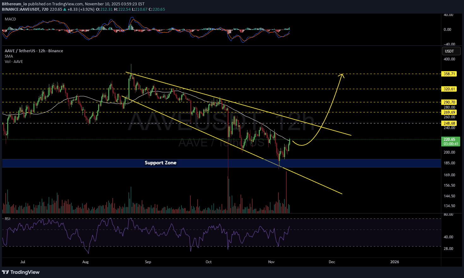This screenshot has width=464, height=278.
Task: Open the USDT currency selector
Action: tap(451, 51)
